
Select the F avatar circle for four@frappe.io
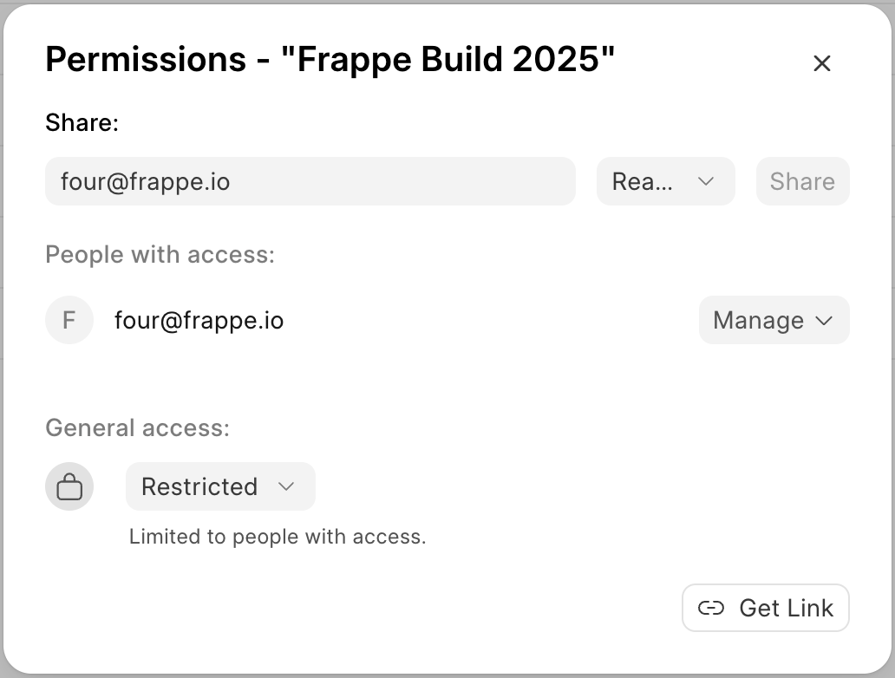(x=69, y=320)
